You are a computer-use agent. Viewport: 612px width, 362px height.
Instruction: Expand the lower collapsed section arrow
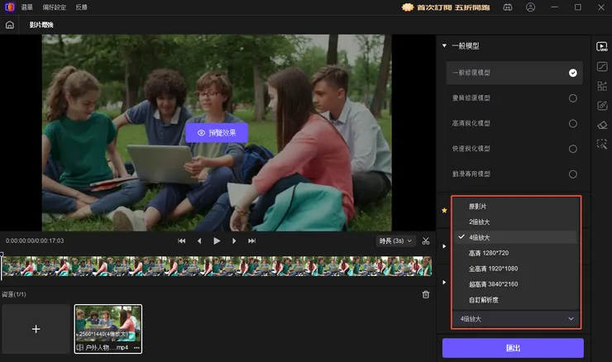(444, 282)
